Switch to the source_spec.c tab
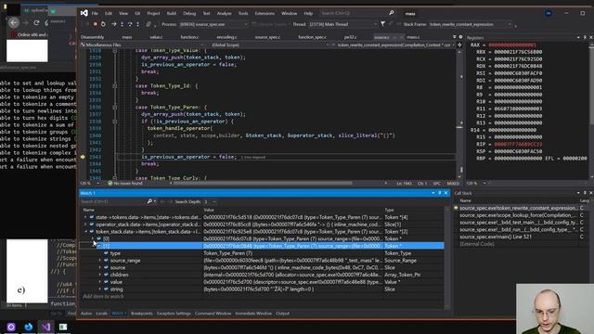Screen dimensions: 594x334 (267, 37)
